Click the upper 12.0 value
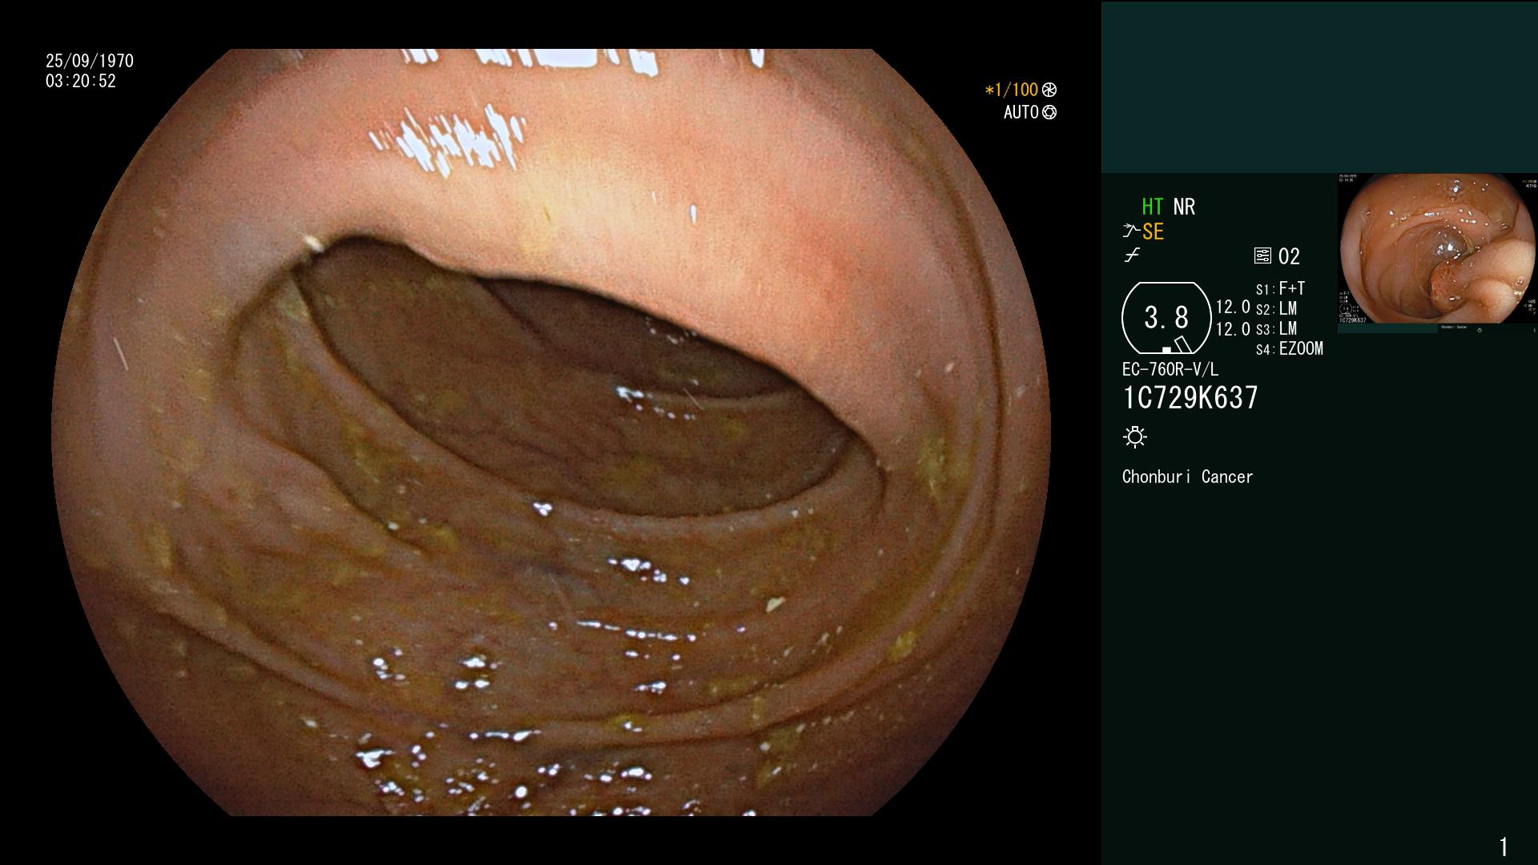 coord(1233,307)
